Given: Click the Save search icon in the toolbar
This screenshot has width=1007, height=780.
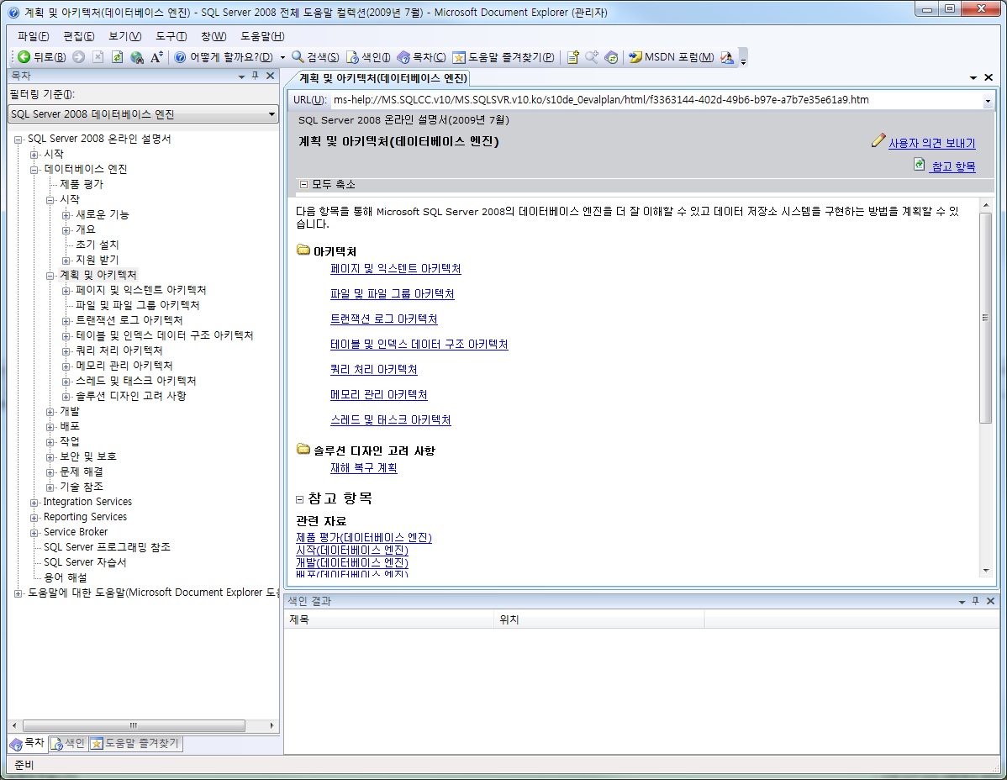Looking at the screenshot, I should tap(592, 57).
